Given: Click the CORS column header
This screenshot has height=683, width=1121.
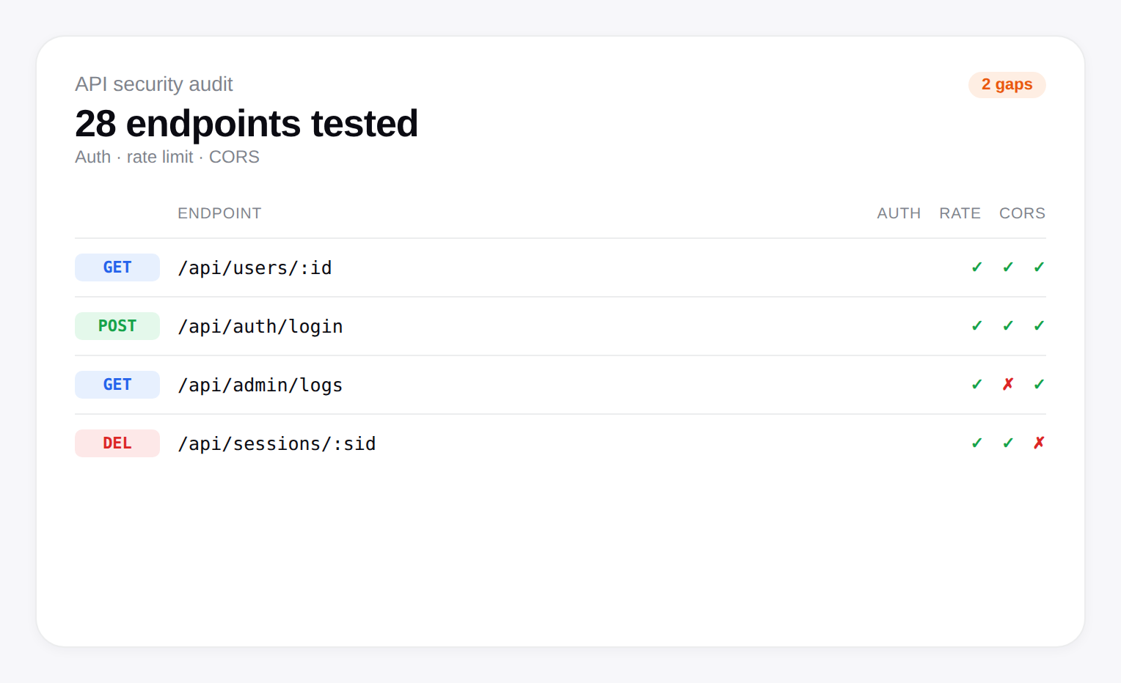Looking at the screenshot, I should point(1022,213).
